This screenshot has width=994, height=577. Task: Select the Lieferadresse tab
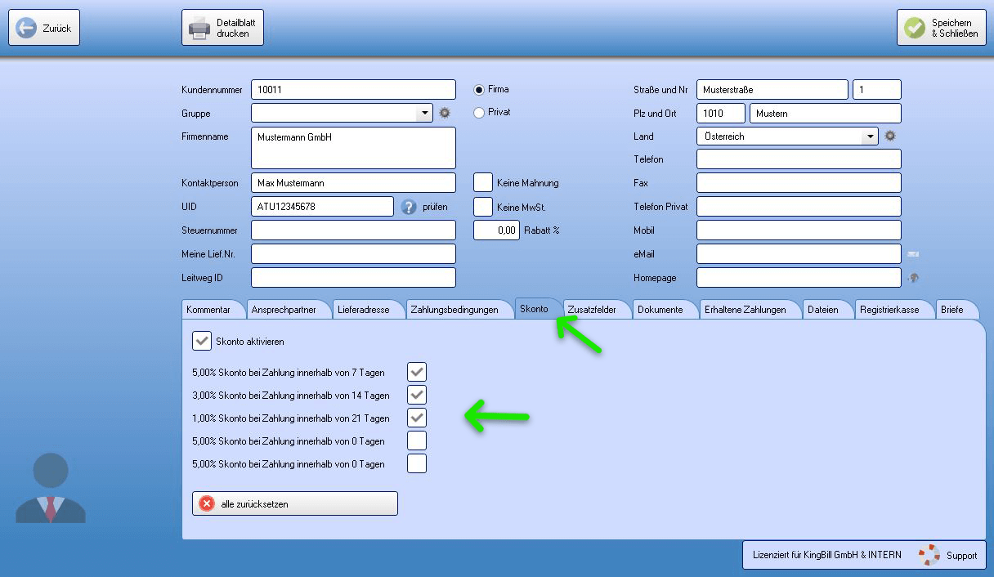(364, 310)
